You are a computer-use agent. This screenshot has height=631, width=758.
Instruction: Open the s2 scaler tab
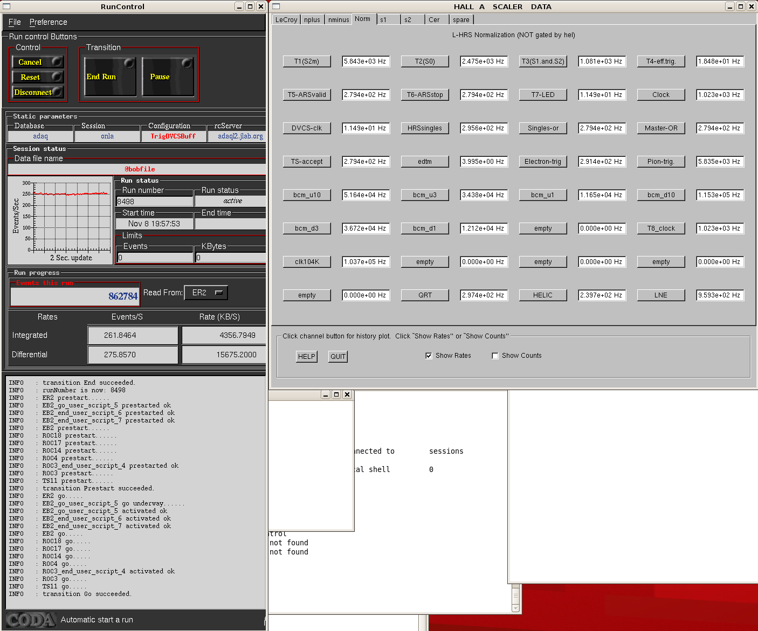(413, 19)
